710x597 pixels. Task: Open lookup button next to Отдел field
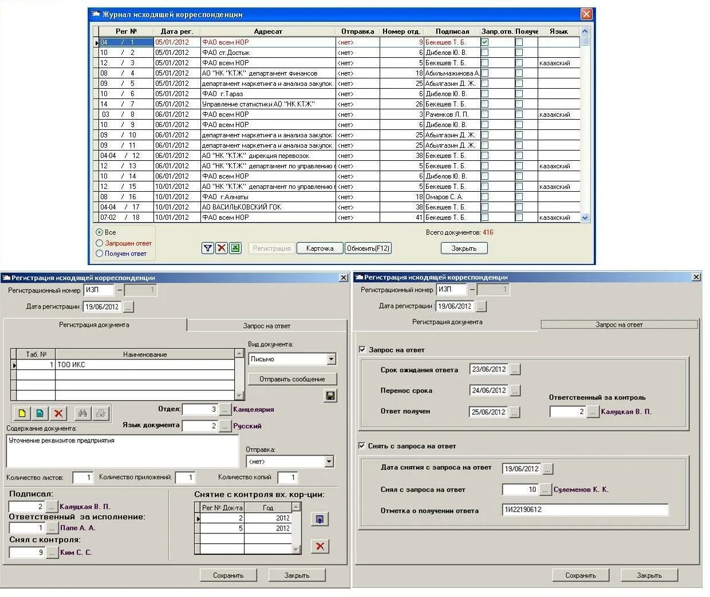[225, 410]
